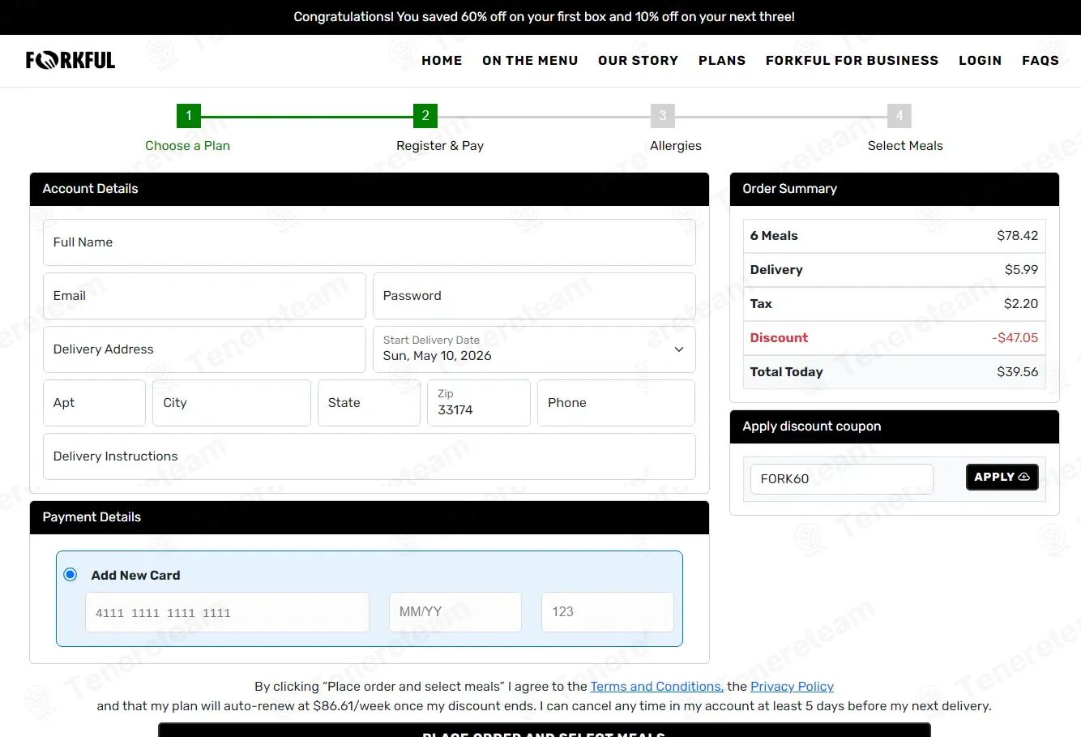Click the Tax amount $2.20

(x=1021, y=304)
